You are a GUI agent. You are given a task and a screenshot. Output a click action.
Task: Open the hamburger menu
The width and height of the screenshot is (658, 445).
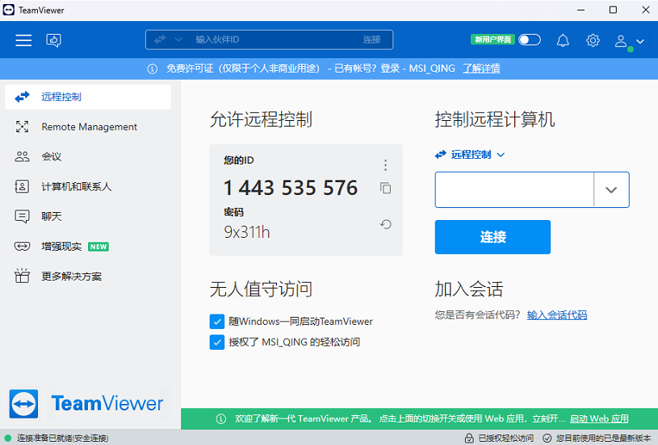[x=23, y=40]
